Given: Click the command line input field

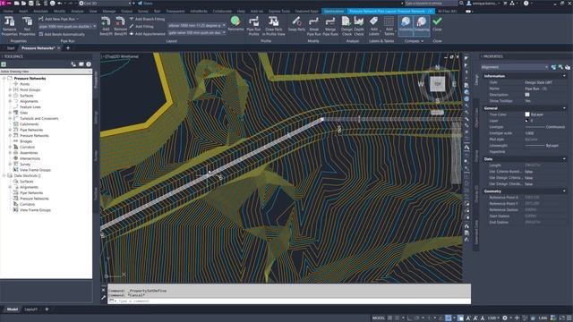Looking at the screenshot, I should [x=288, y=301].
